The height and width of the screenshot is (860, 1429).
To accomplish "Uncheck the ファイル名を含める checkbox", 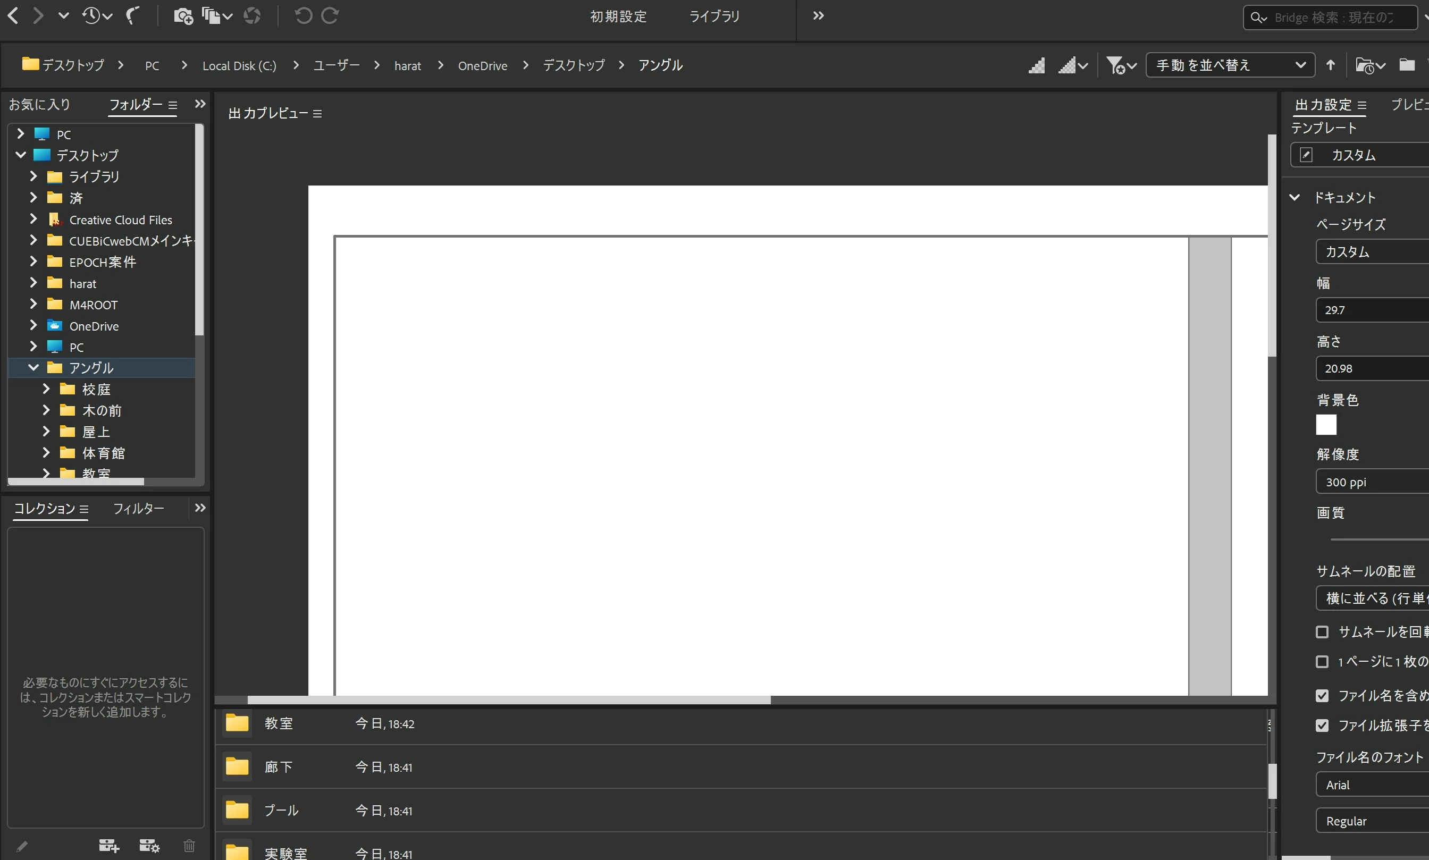I will 1322,695.
